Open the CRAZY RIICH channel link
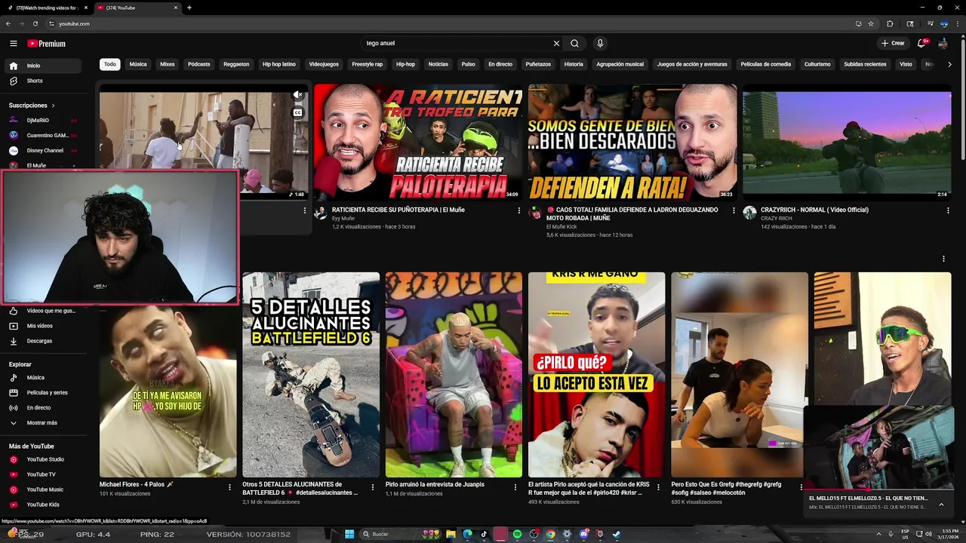This screenshot has height=543, width=966. tap(776, 219)
